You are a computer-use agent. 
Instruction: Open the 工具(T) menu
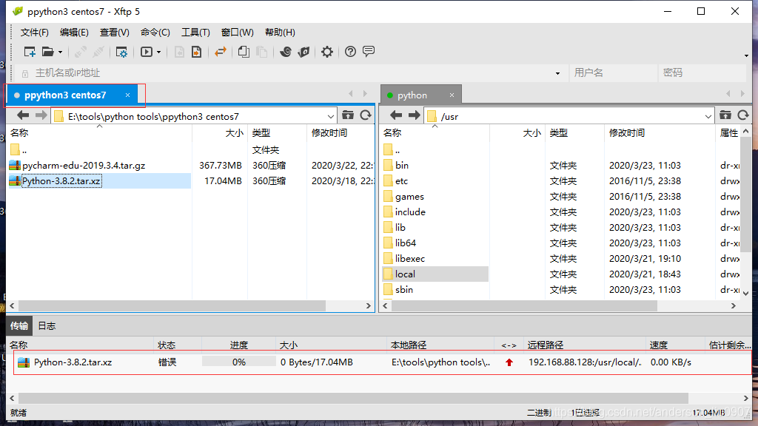tap(195, 33)
